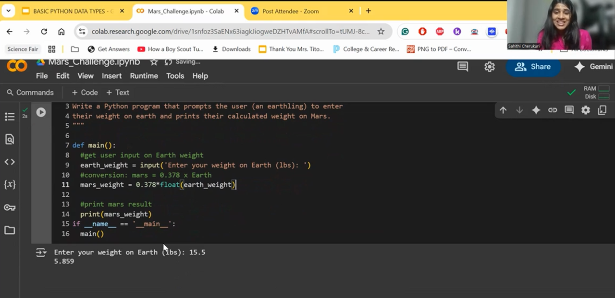This screenshot has width=615, height=298.
Task: Run the Mars weight code cell
Action: click(41, 112)
